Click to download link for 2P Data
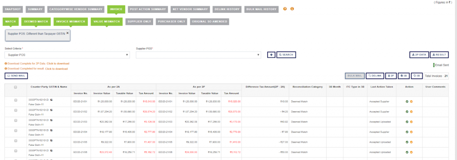Image resolution: width=457 pixels, height=160 pixels. 58,64
